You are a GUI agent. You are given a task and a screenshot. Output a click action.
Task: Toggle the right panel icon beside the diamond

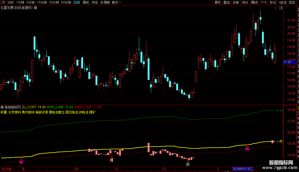[x=281, y=8]
